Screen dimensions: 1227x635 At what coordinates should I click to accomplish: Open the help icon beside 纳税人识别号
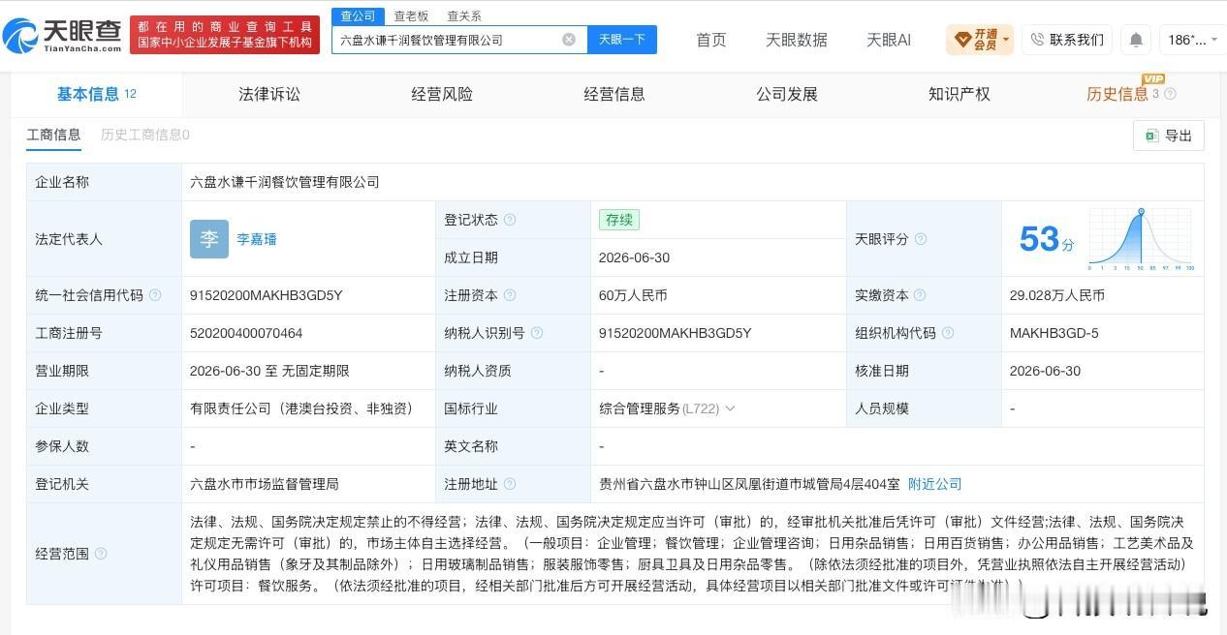coord(537,333)
